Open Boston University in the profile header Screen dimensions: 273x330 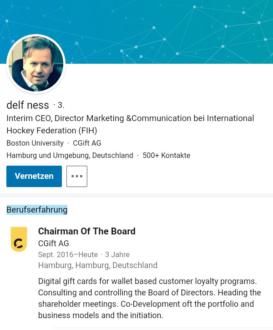35,143
